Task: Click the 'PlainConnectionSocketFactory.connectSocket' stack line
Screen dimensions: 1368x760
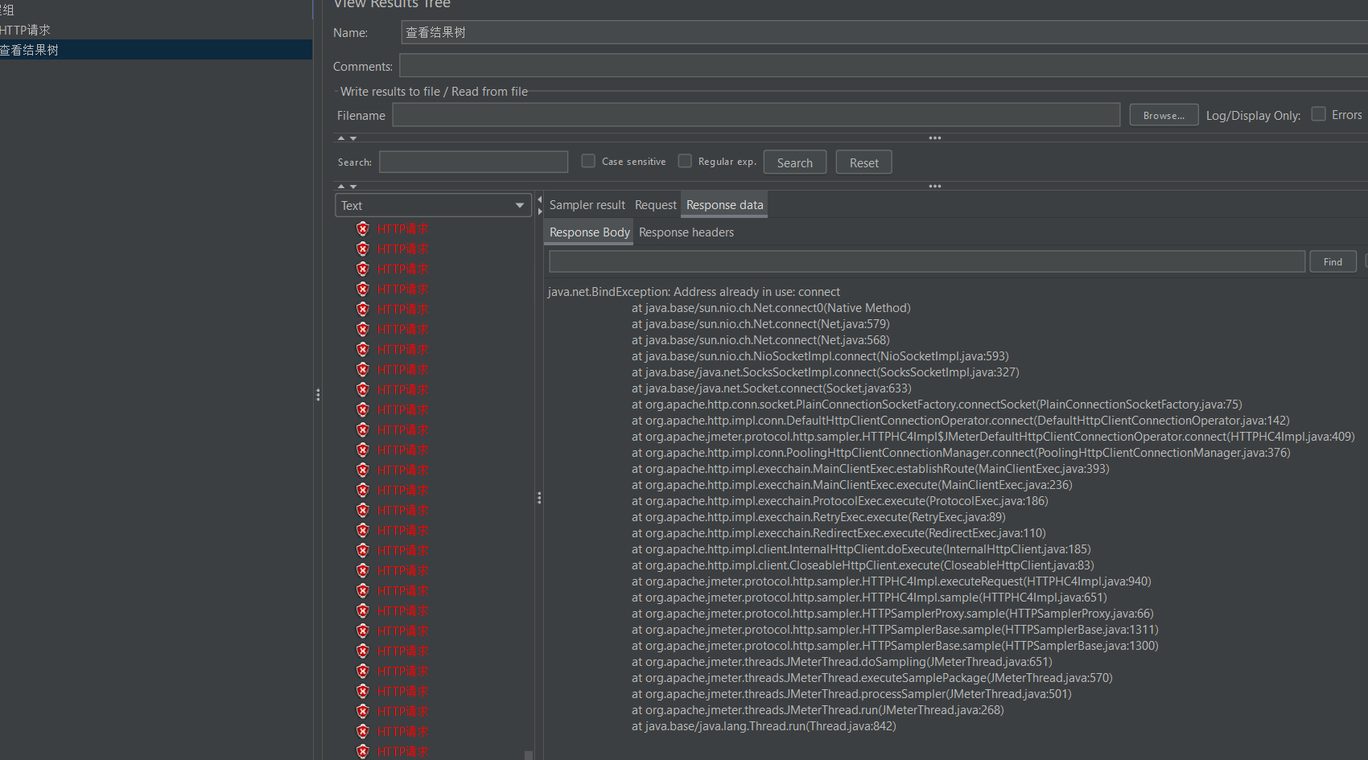Action: tap(937, 405)
